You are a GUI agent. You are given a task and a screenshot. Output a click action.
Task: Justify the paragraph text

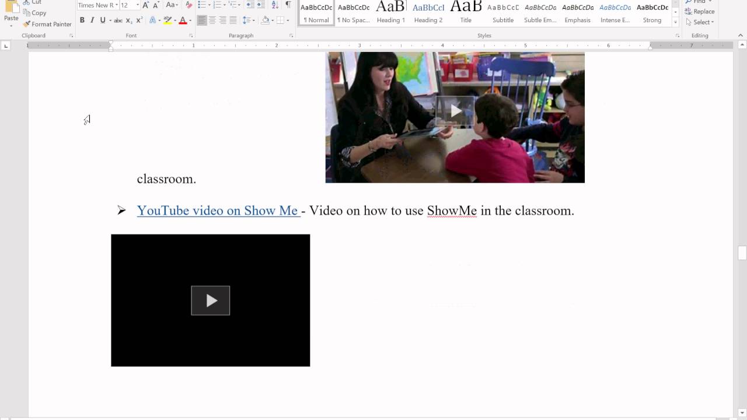(x=233, y=20)
